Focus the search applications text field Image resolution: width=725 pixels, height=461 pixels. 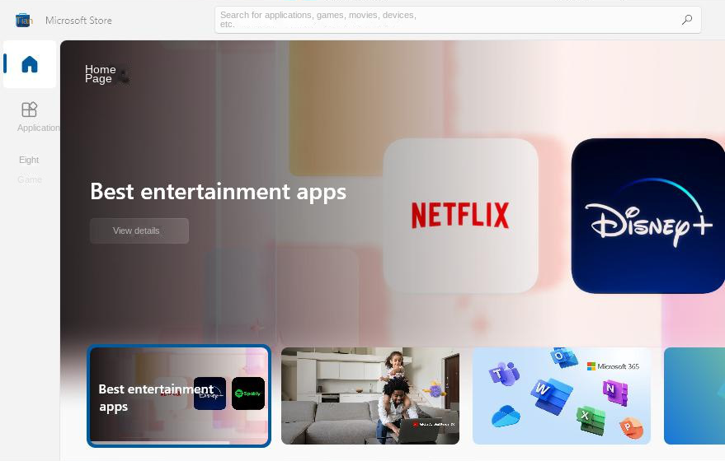[445, 20]
